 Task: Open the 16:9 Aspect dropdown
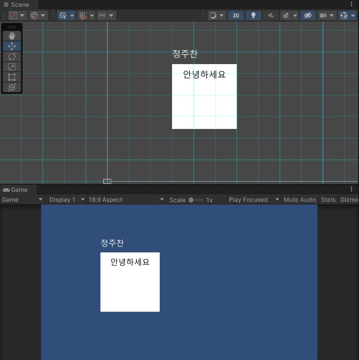pyautogui.click(x=127, y=200)
